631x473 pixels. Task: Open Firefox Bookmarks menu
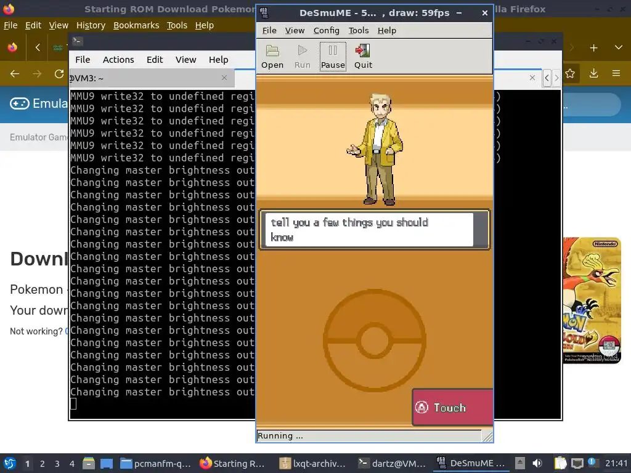pyautogui.click(x=136, y=25)
